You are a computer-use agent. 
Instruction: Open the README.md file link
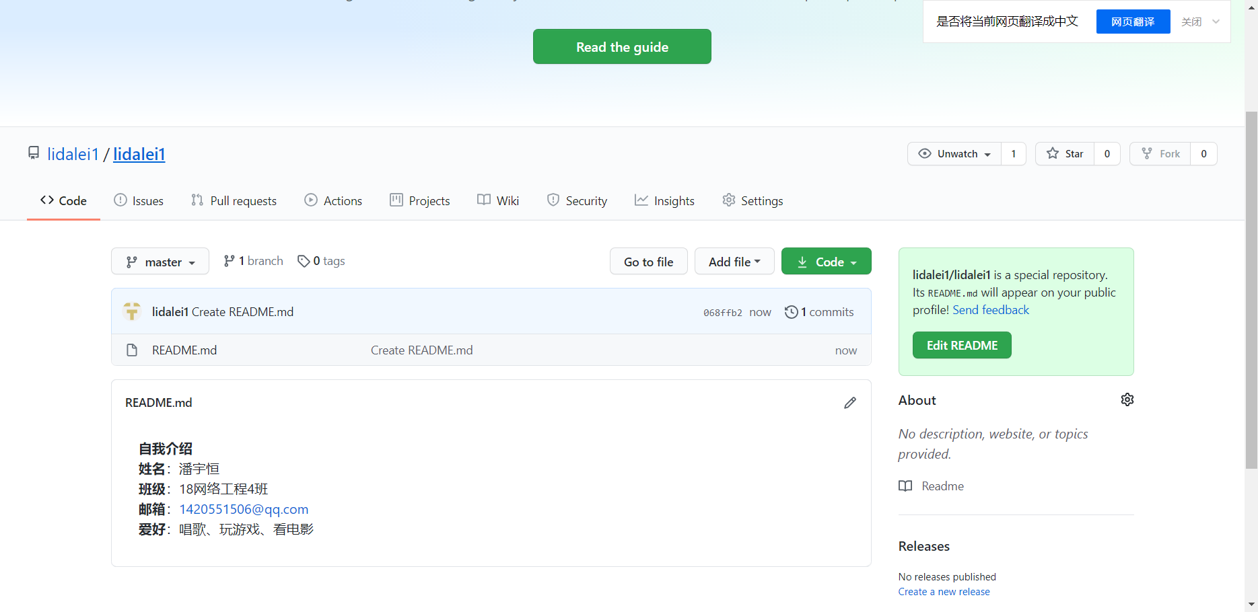184,350
